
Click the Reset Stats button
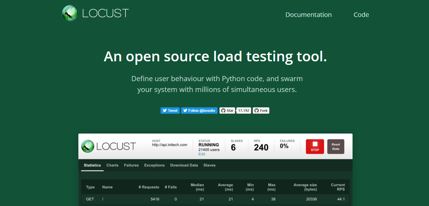(x=336, y=147)
